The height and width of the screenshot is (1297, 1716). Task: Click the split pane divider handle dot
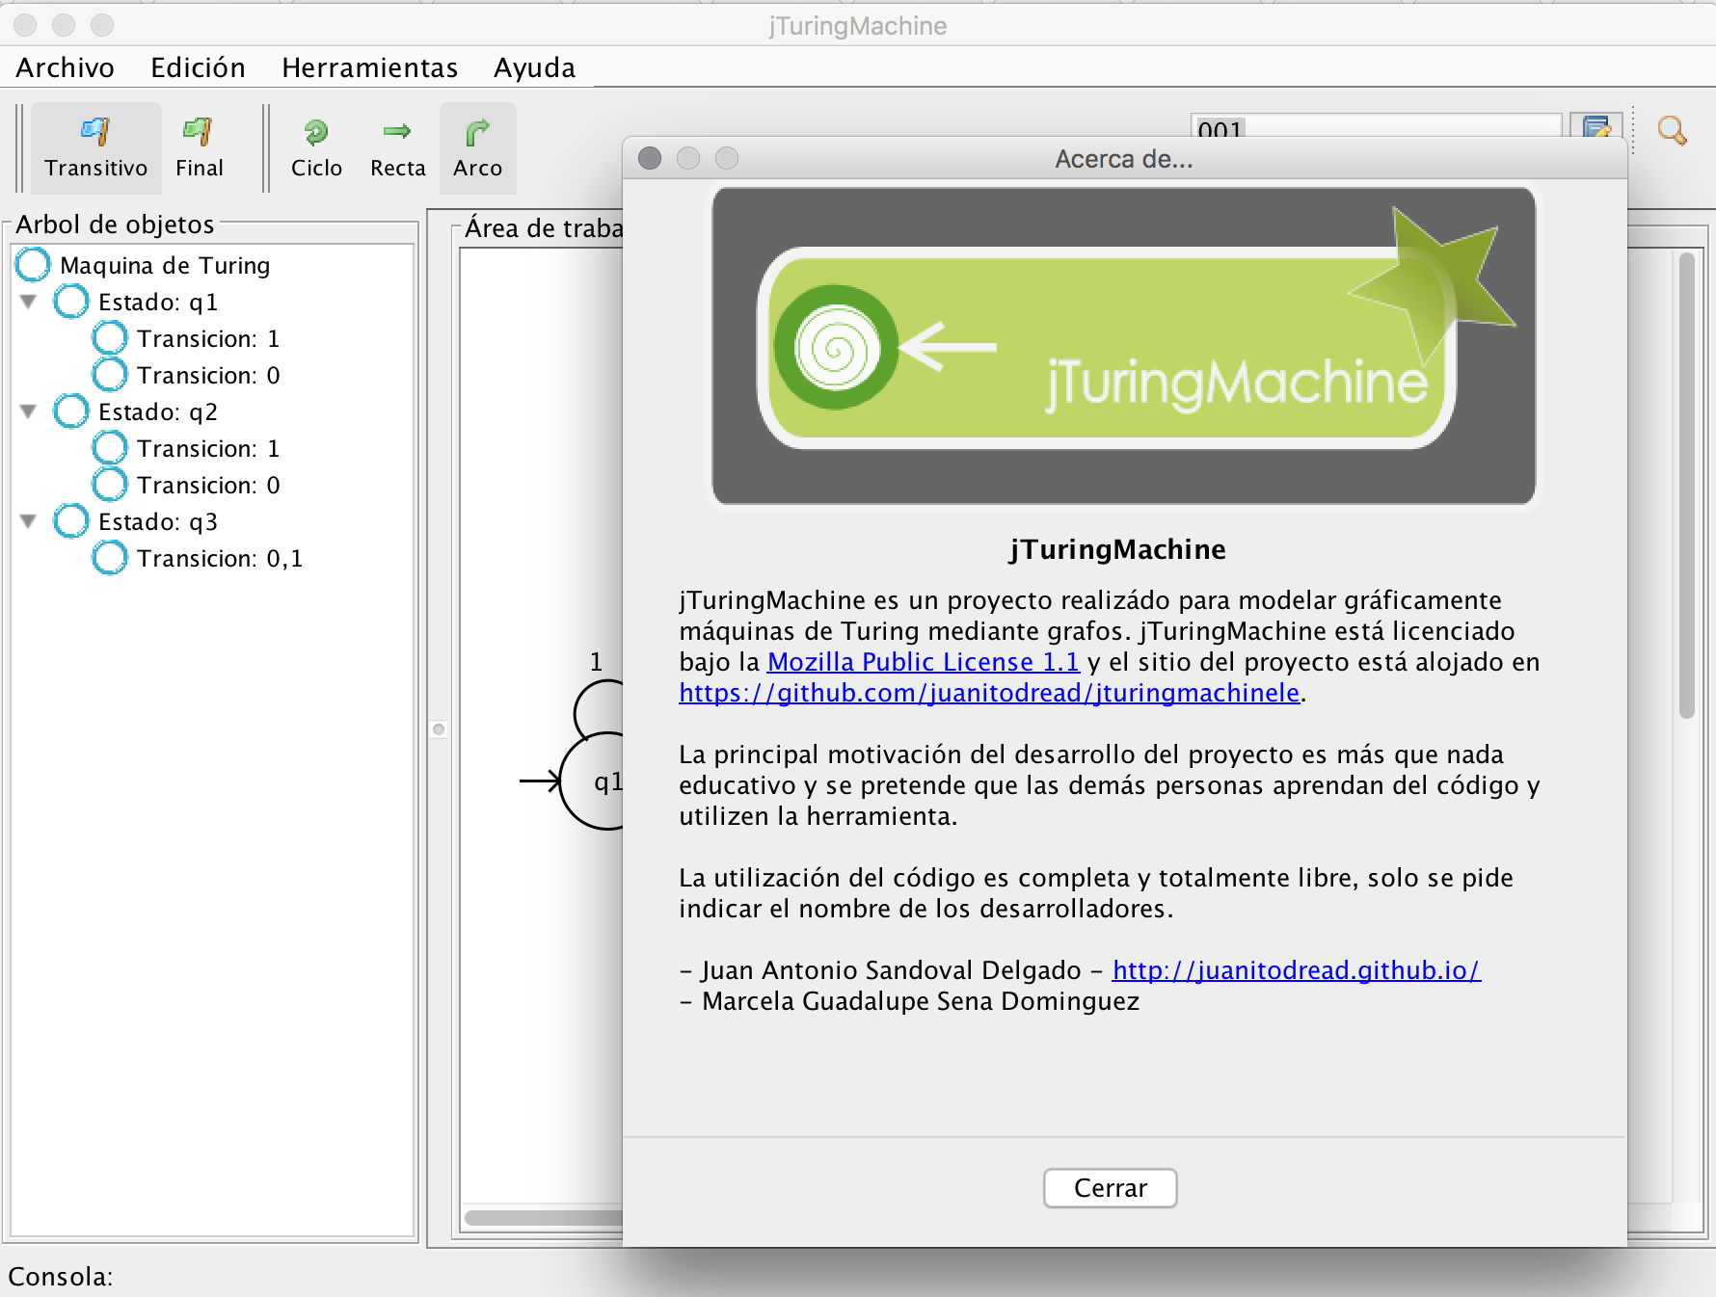[x=439, y=729]
